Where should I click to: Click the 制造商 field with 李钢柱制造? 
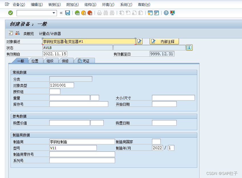tap(82, 142)
